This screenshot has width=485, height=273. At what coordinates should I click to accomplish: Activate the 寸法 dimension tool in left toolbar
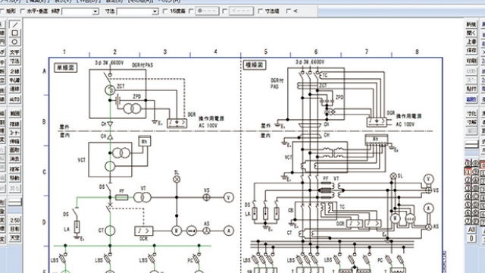14,61
